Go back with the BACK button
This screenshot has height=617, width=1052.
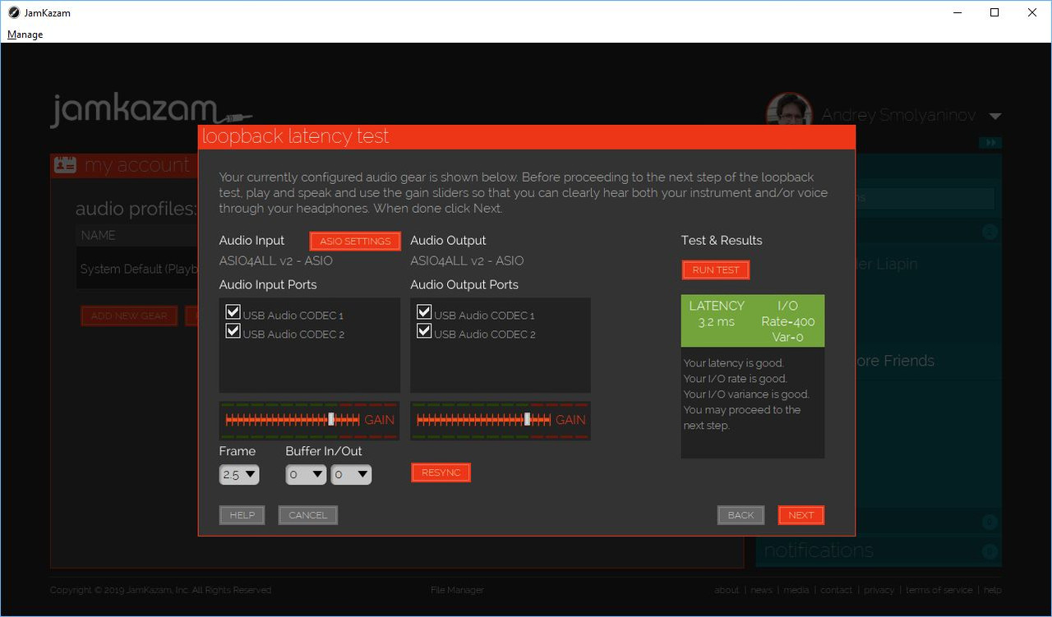click(741, 515)
